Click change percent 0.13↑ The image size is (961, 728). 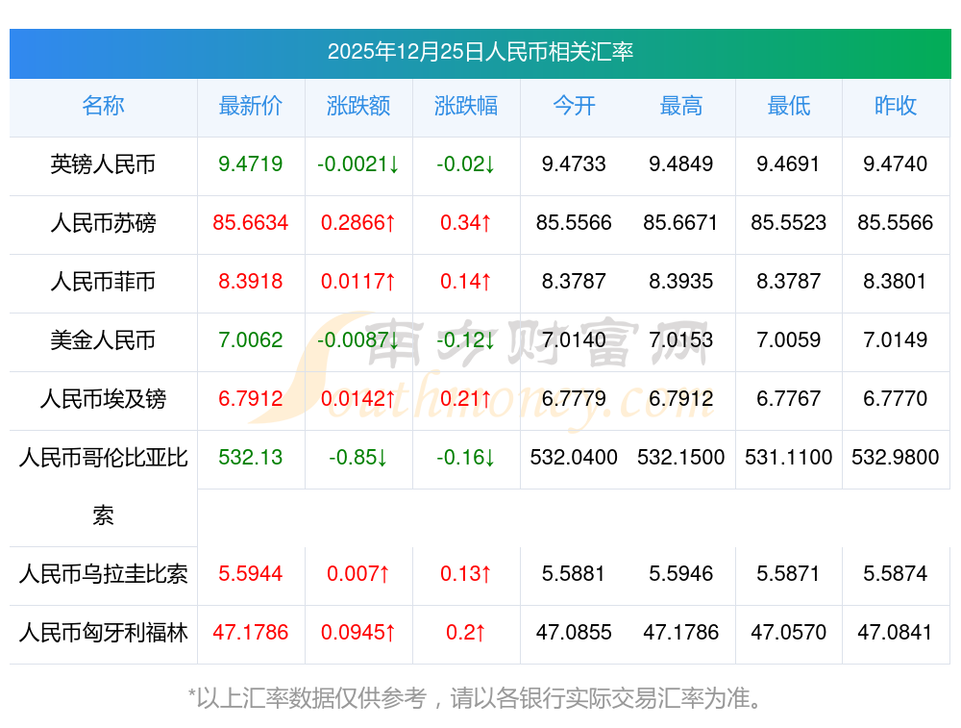pyautogui.click(x=466, y=574)
